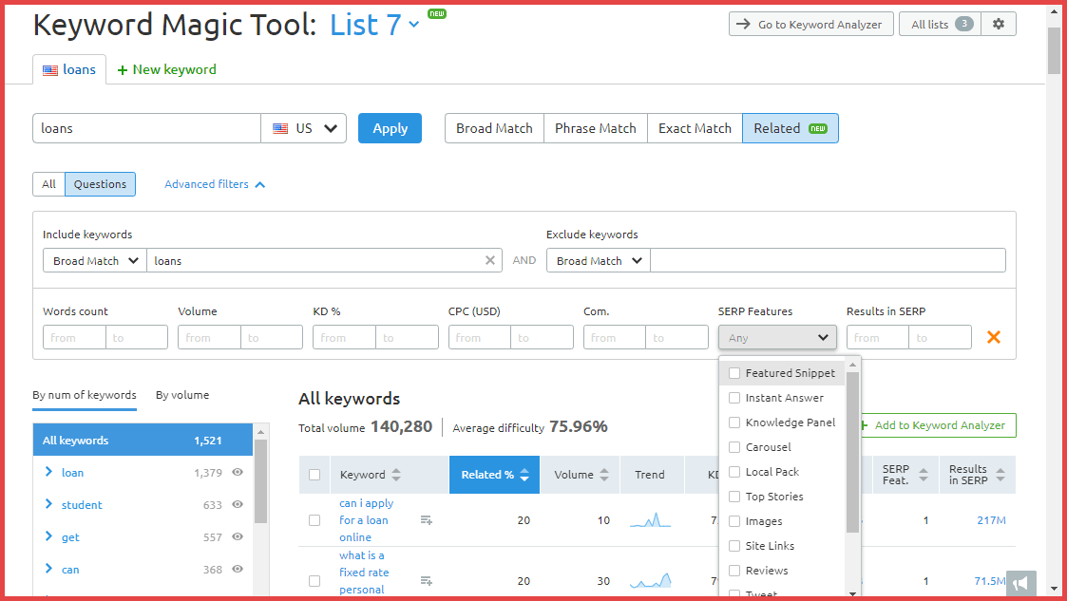This screenshot has height=601, width=1067.
Task: Open 217M results in SERP link
Action: pos(991,520)
